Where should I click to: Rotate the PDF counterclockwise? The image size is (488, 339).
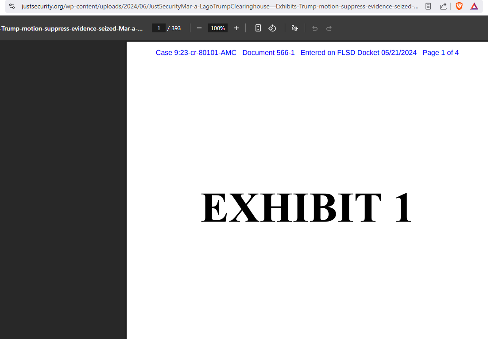tap(272, 28)
